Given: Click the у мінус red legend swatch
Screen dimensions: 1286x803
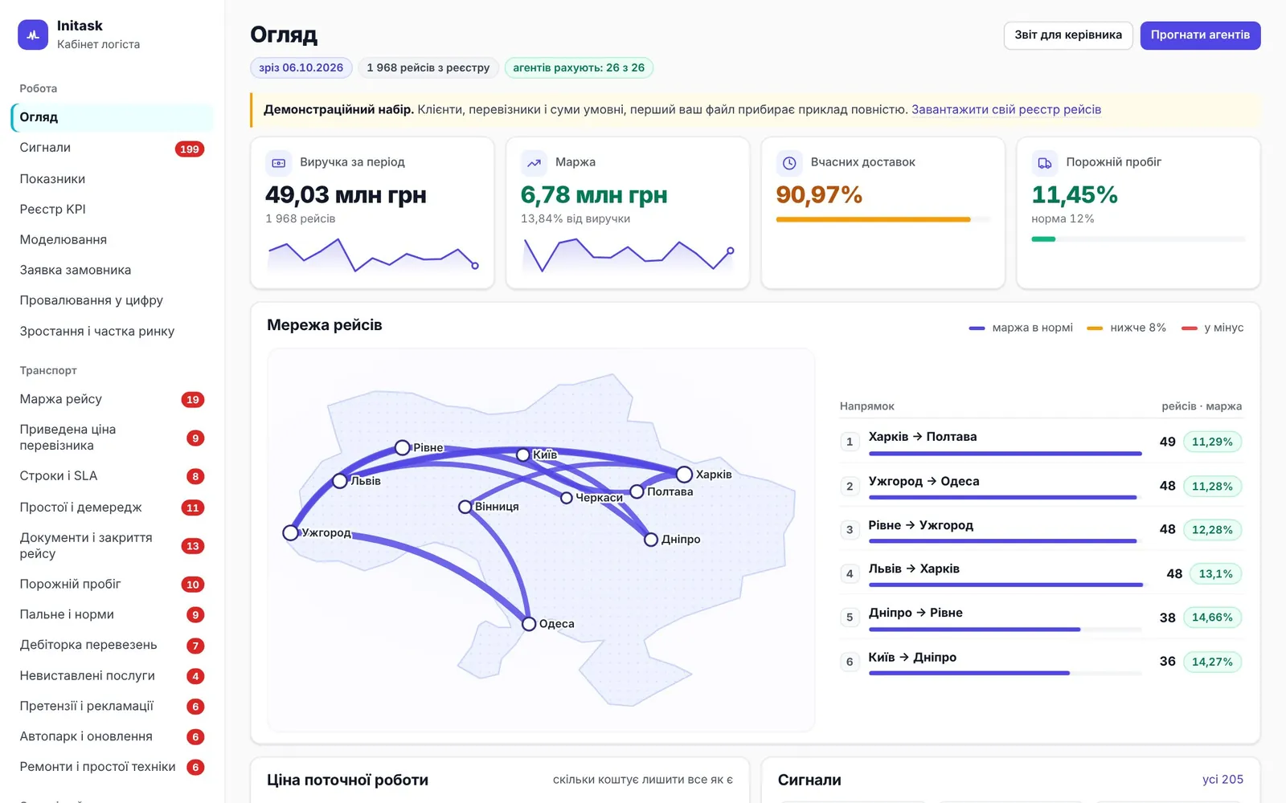Looking at the screenshot, I should tap(1190, 328).
